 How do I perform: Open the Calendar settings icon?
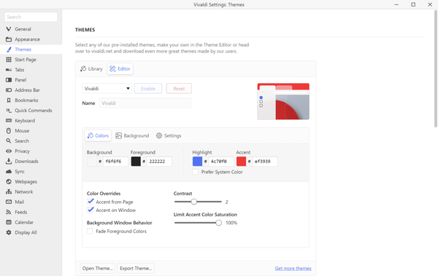click(9, 222)
